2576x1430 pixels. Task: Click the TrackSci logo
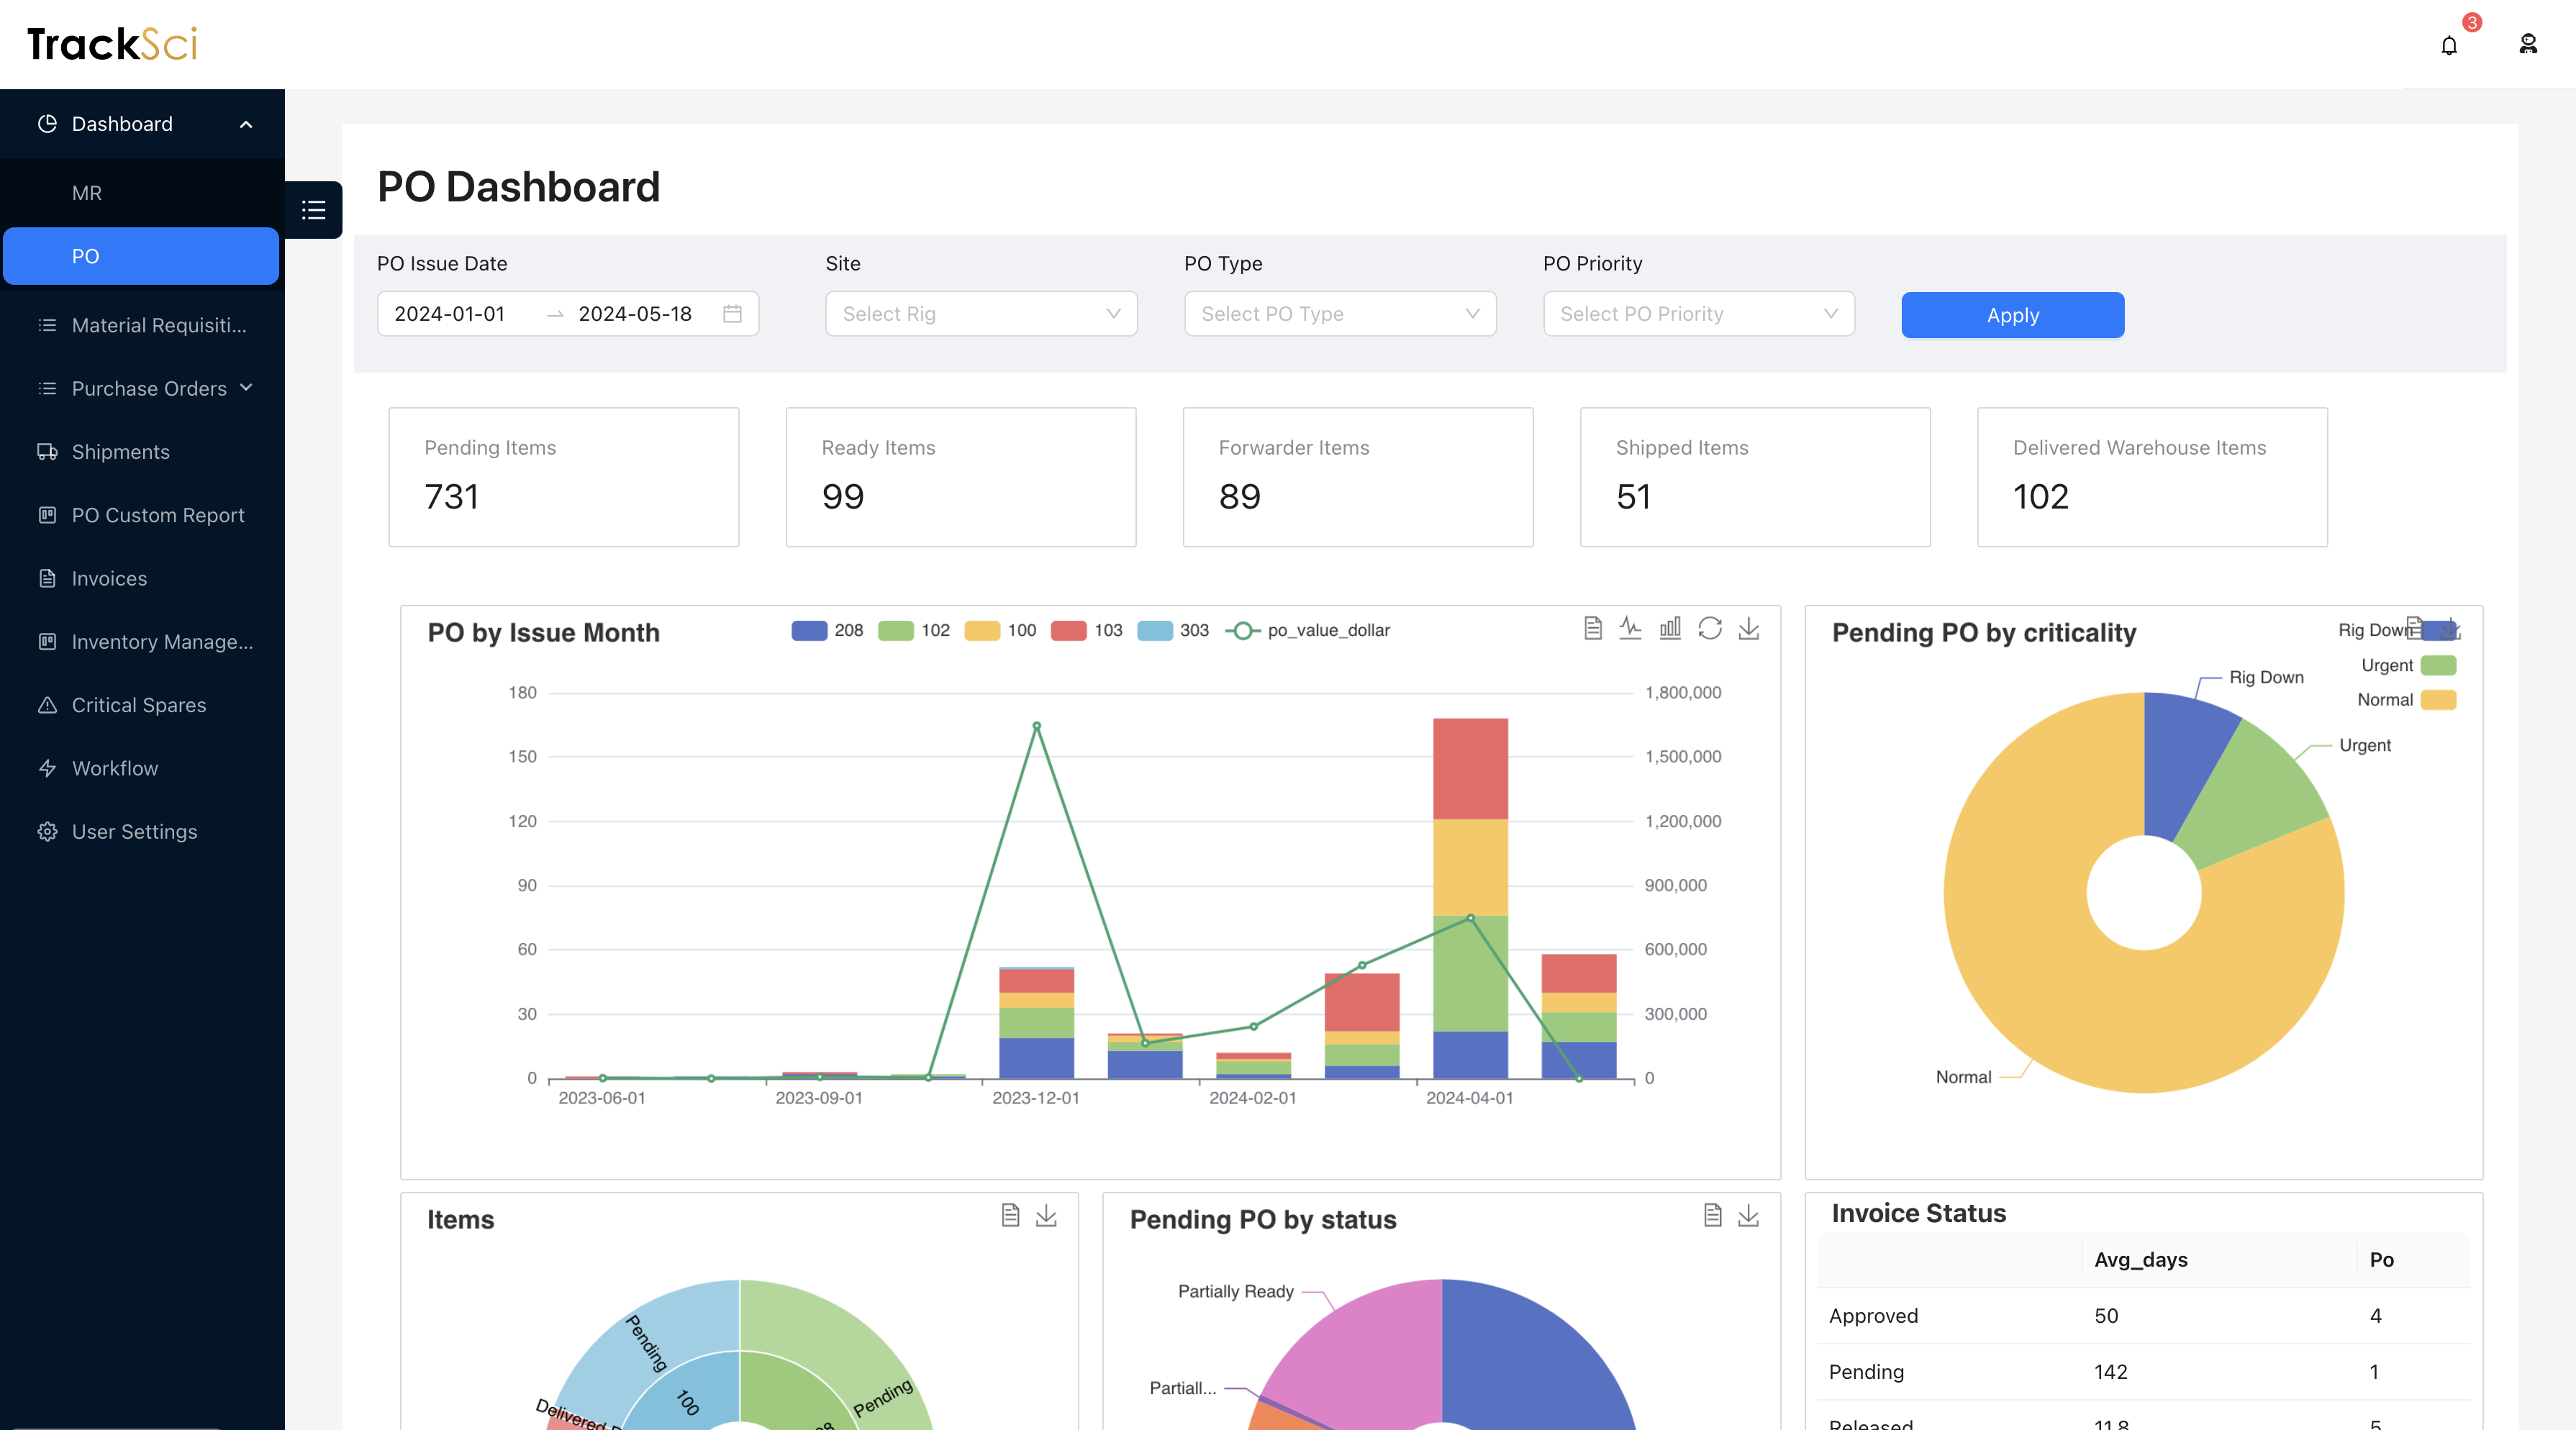(x=112, y=44)
